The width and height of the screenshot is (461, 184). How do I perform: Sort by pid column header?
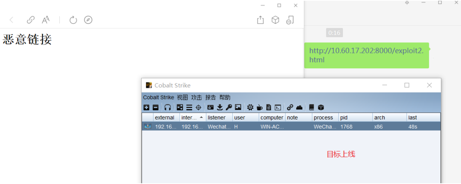(355, 117)
